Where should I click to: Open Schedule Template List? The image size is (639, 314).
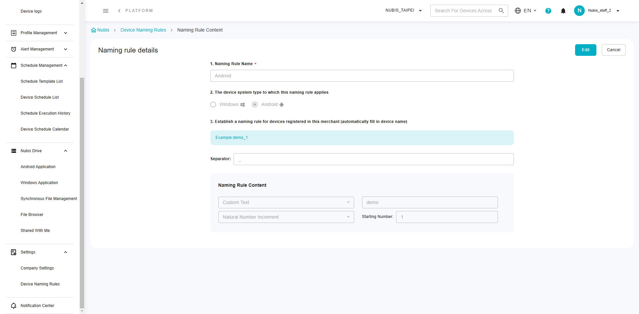pyautogui.click(x=42, y=81)
